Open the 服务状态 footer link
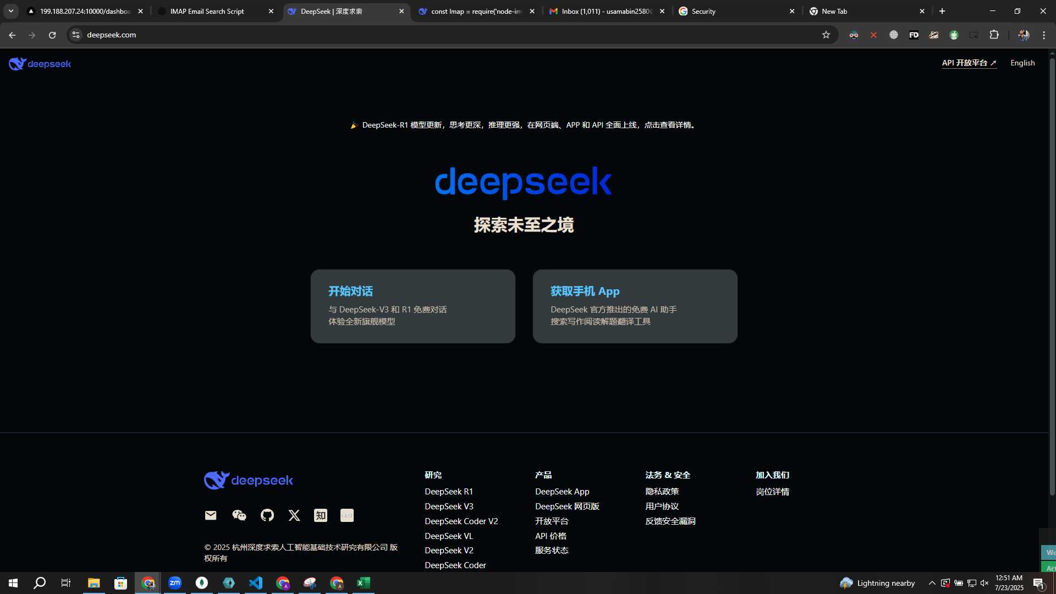The image size is (1056, 594). click(x=552, y=551)
